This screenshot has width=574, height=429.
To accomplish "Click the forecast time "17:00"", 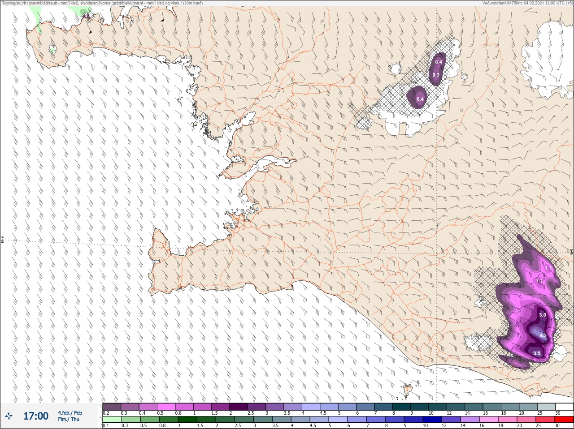I will coord(36,416).
